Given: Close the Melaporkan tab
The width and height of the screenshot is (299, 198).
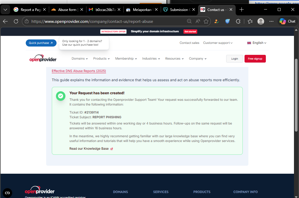Looking at the screenshot, I should pyautogui.click(x=156, y=9).
